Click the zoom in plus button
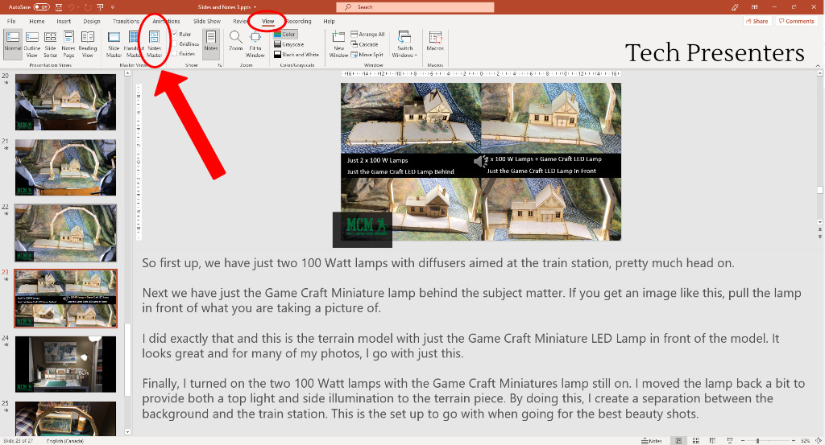 coord(794,441)
